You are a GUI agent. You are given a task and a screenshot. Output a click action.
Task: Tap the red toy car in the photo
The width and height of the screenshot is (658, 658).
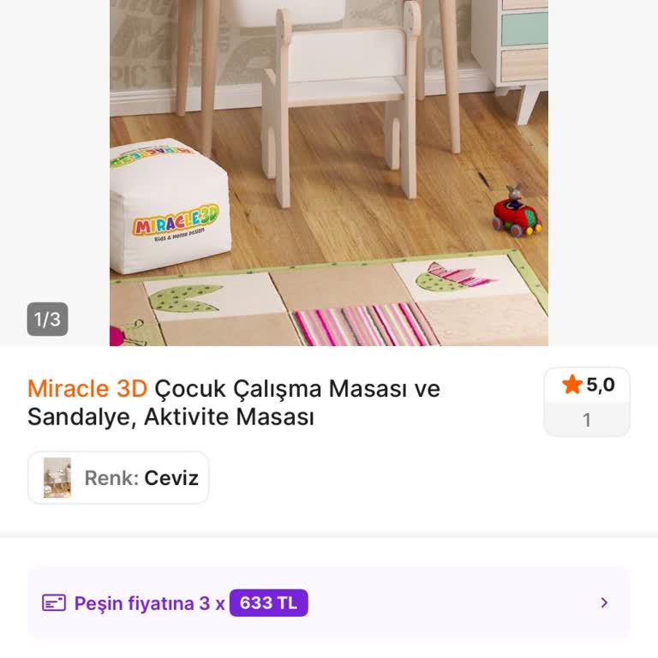click(x=517, y=213)
